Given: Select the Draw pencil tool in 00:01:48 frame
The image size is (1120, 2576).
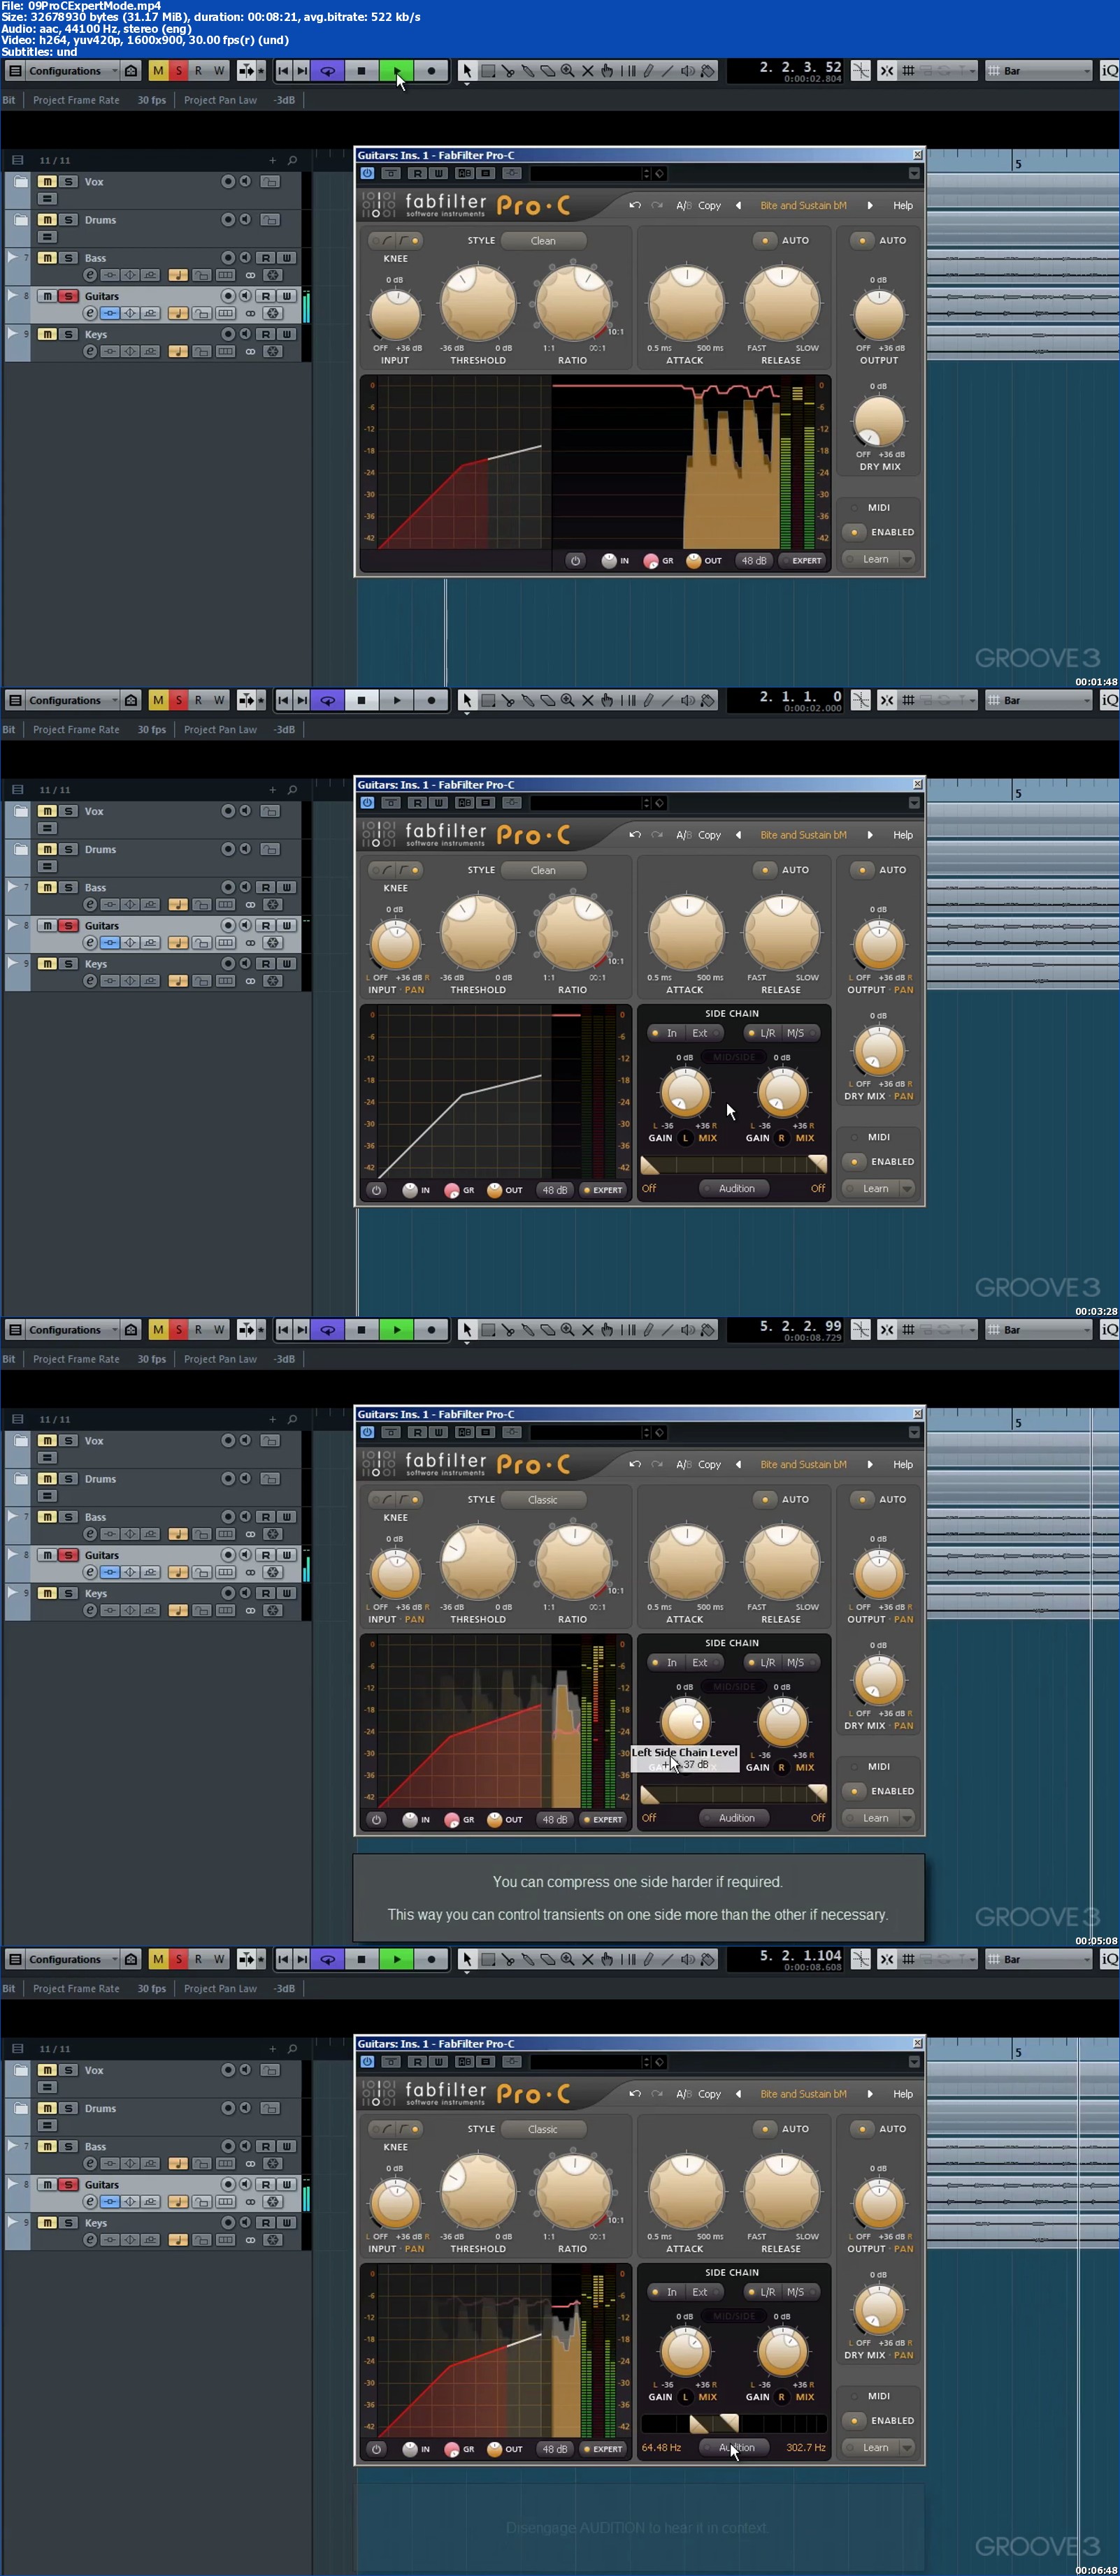Looking at the screenshot, I should (647, 71).
